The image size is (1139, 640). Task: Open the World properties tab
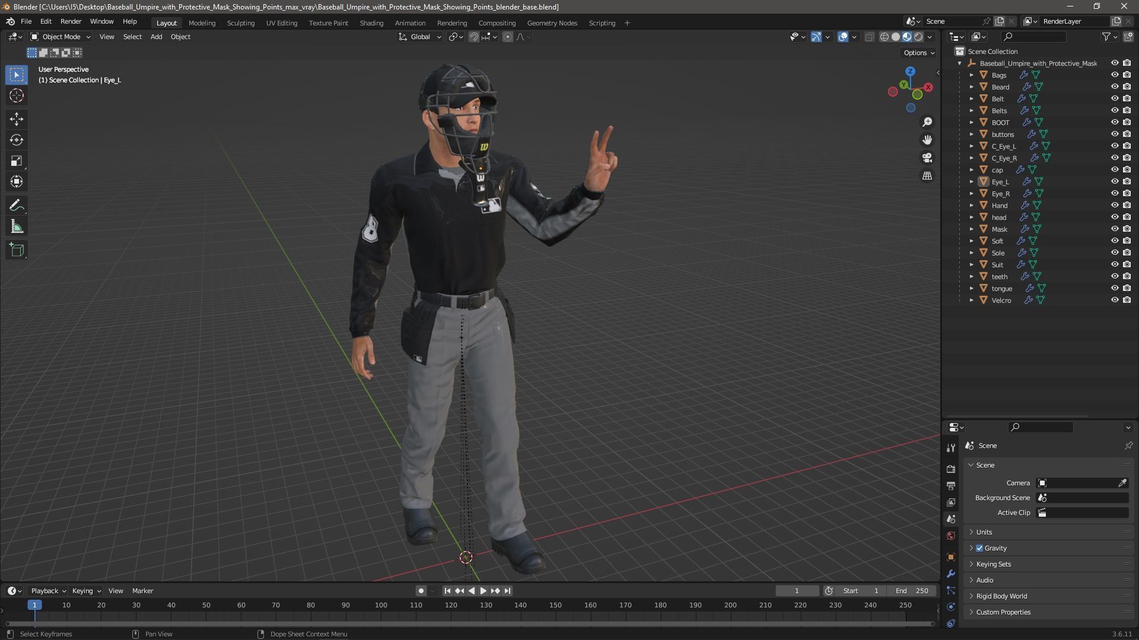coord(951,536)
